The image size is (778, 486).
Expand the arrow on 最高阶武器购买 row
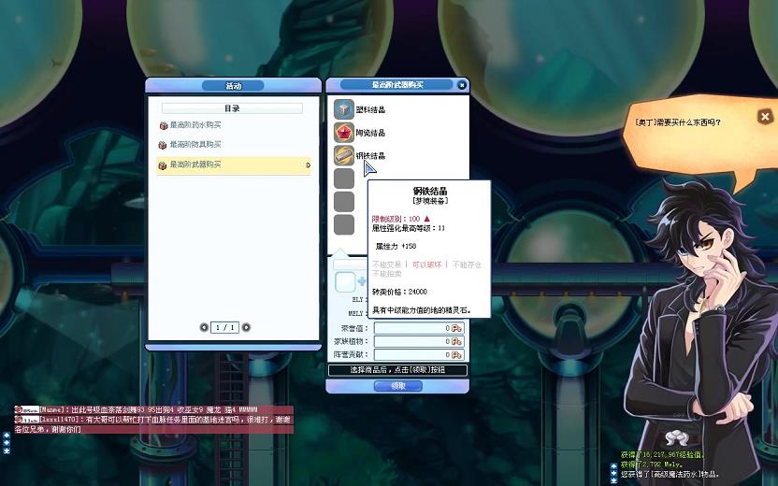tap(308, 165)
